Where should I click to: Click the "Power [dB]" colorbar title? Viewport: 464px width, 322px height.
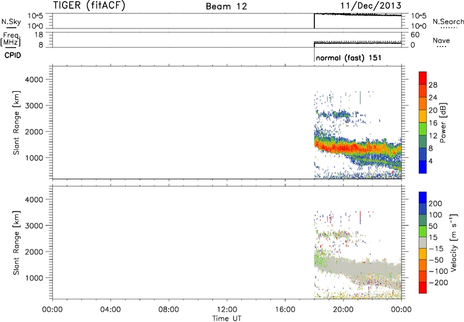(x=443, y=123)
